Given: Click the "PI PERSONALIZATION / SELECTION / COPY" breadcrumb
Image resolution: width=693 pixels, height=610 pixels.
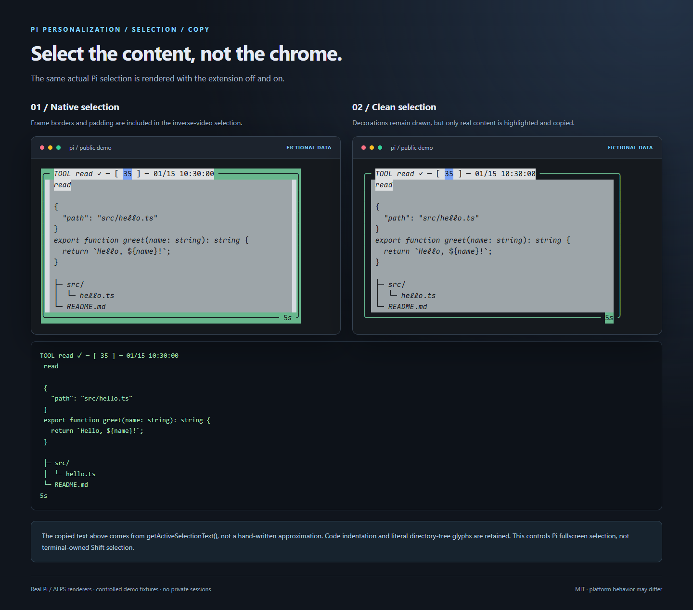Looking at the screenshot, I should point(120,29).
